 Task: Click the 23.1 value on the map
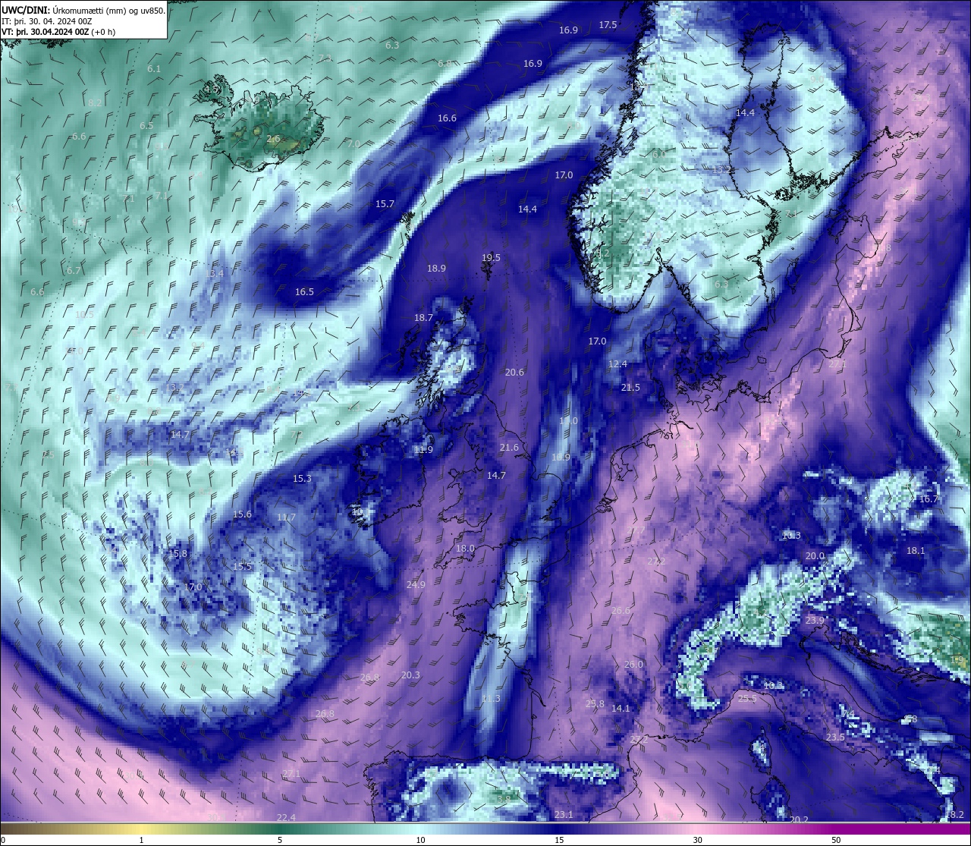point(564,815)
